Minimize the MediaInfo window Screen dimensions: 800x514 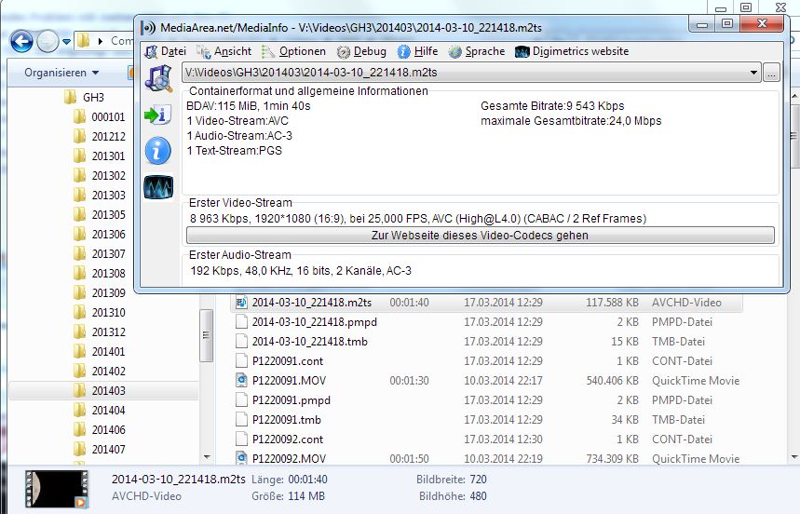point(702,23)
